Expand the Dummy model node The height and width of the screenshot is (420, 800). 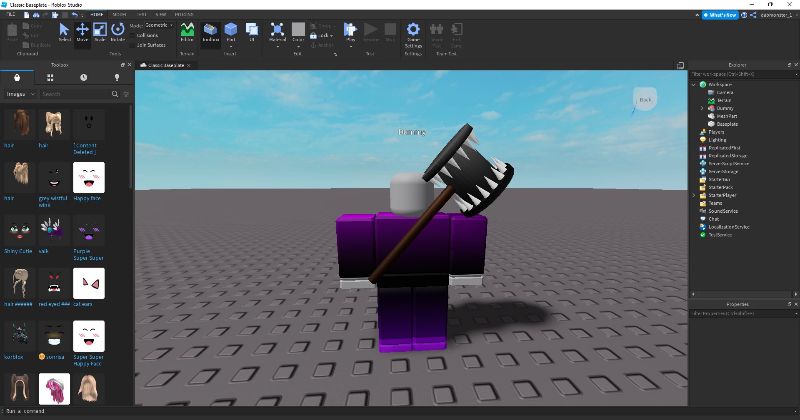tap(702, 108)
